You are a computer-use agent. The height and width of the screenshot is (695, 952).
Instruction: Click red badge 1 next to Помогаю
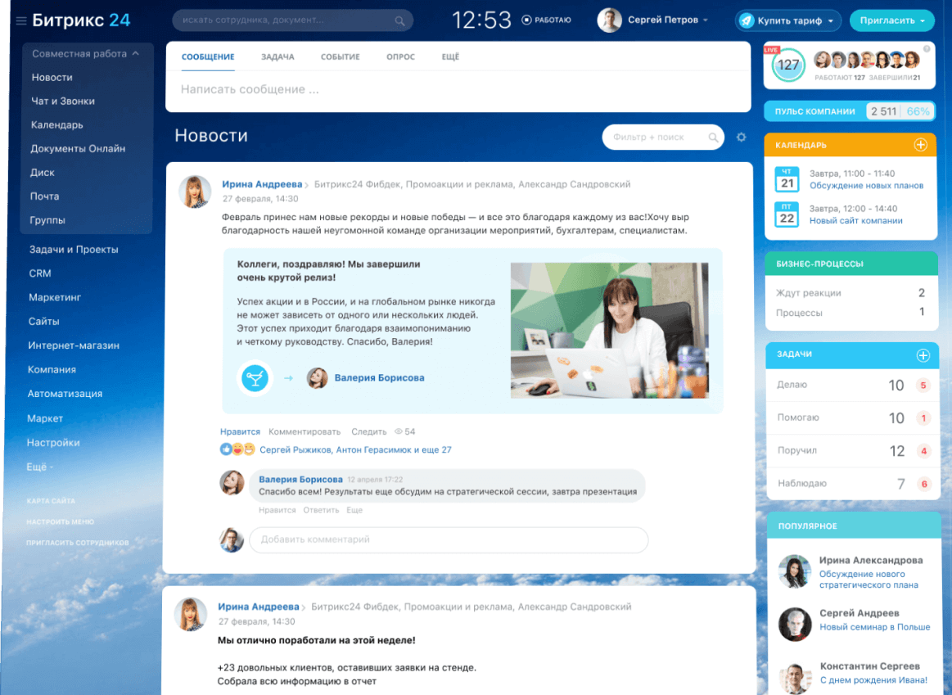[x=923, y=418]
